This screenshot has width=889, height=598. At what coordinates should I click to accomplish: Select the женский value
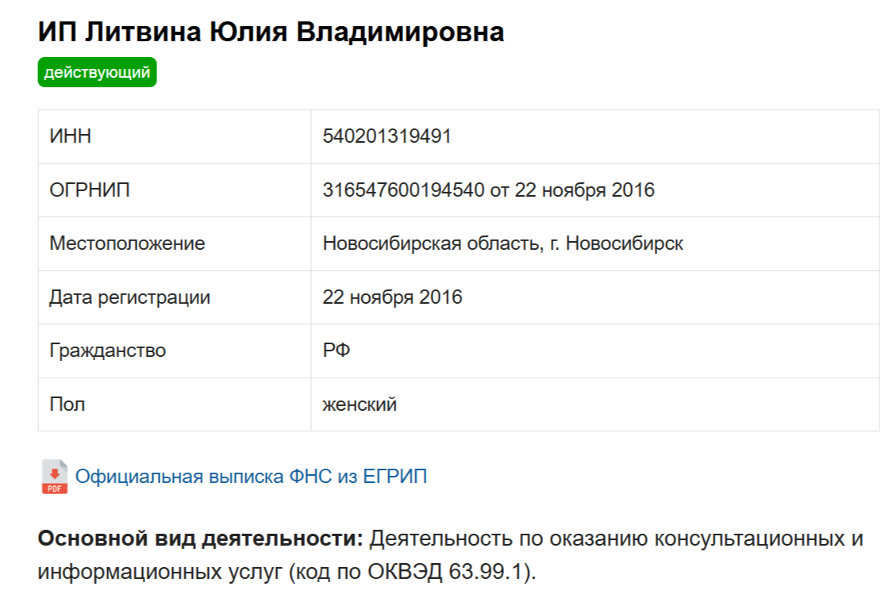click(360, 404)
